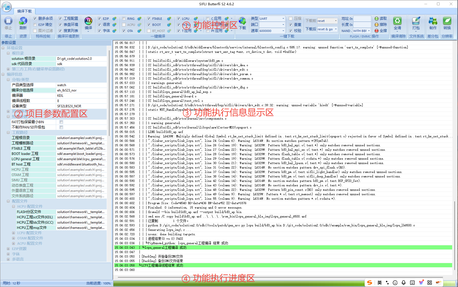458x287 pixels.
Task: Toggle the RING compile checkbox
Action: pyautogui.click(x=124, y=19)
